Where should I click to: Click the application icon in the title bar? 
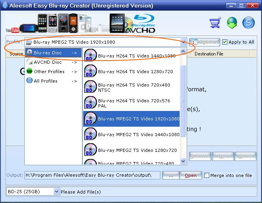point(5,5)
